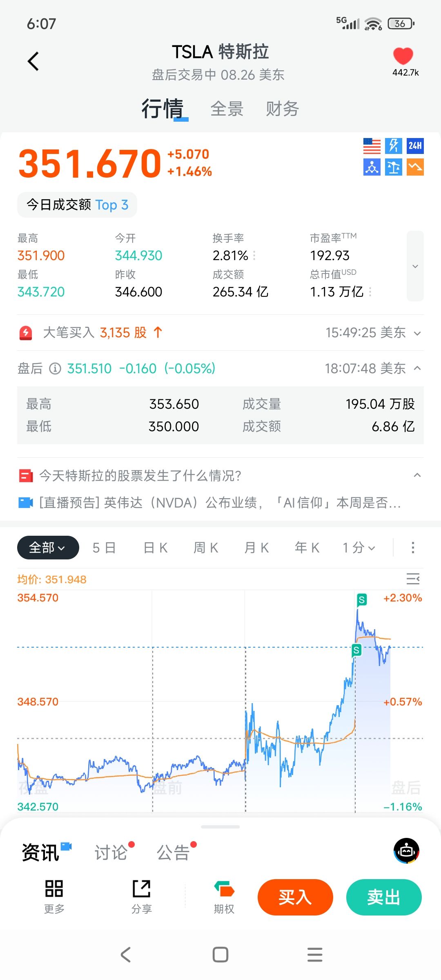The image size is (441, 980).
Task: Collapse the news summary chevron
Action: coord(417,475)
